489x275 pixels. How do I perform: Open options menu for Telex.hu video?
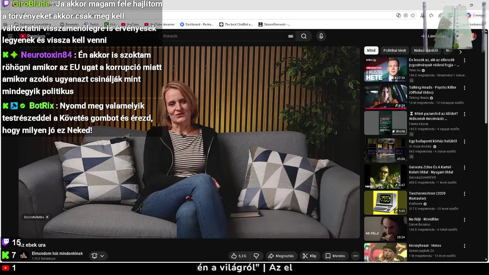(465, 60)
